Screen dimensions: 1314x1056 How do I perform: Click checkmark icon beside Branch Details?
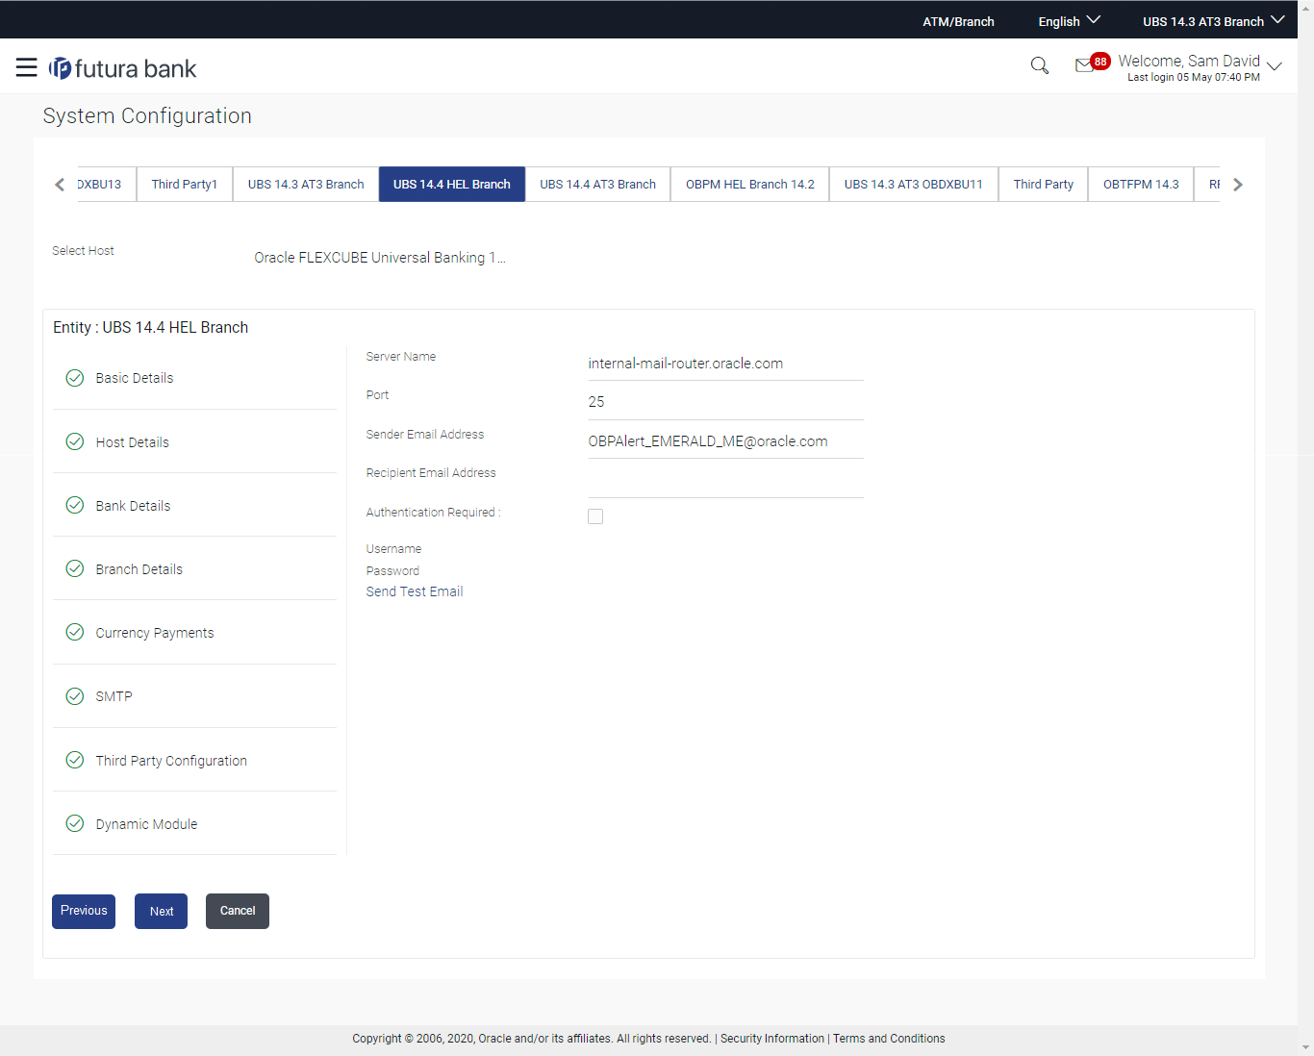(x=74, y=568)
